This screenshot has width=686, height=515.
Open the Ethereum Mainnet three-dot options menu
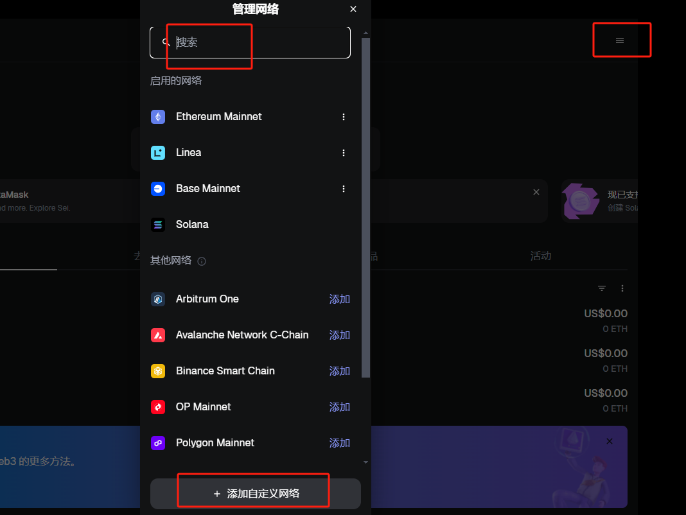click(x=344, y=117)
